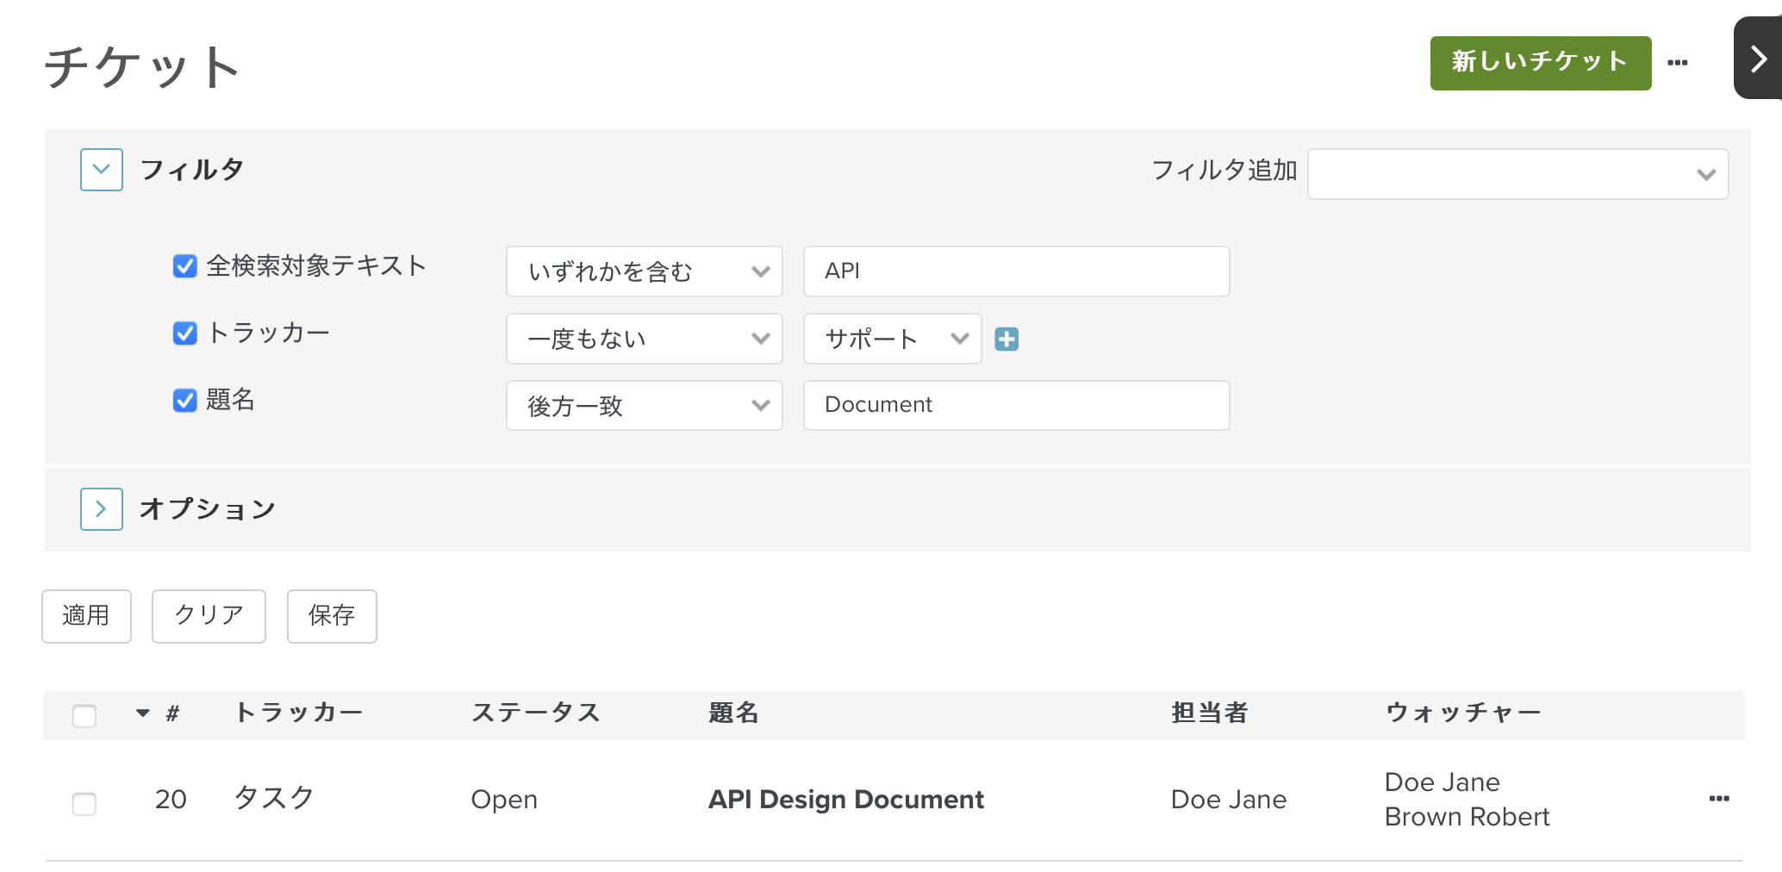Sort by トラッカー column header
Image resolution: width=1782 pixels, height=872 pixels.
(298, 713)
